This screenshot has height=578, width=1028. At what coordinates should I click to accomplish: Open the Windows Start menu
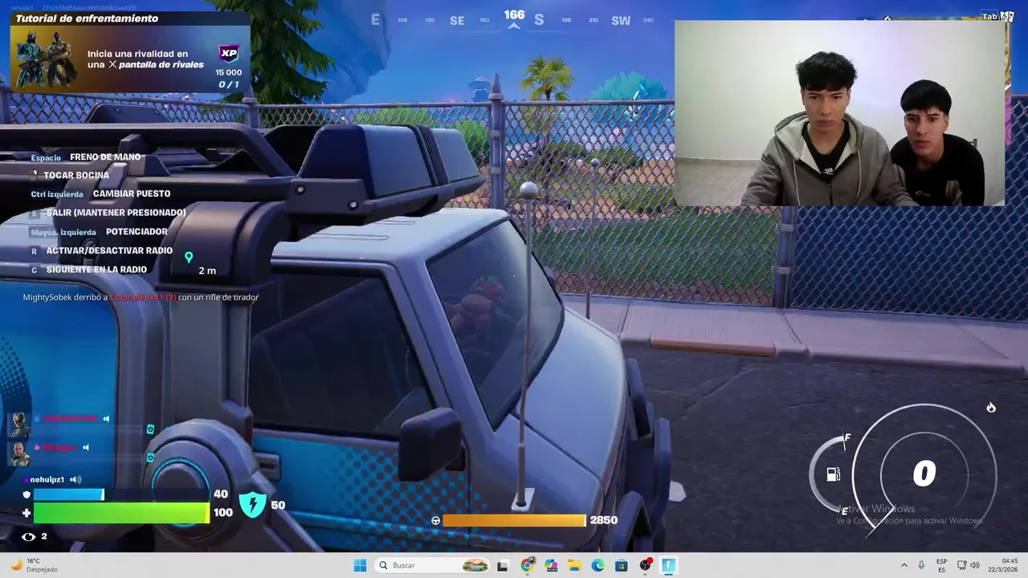pos(360,565)
